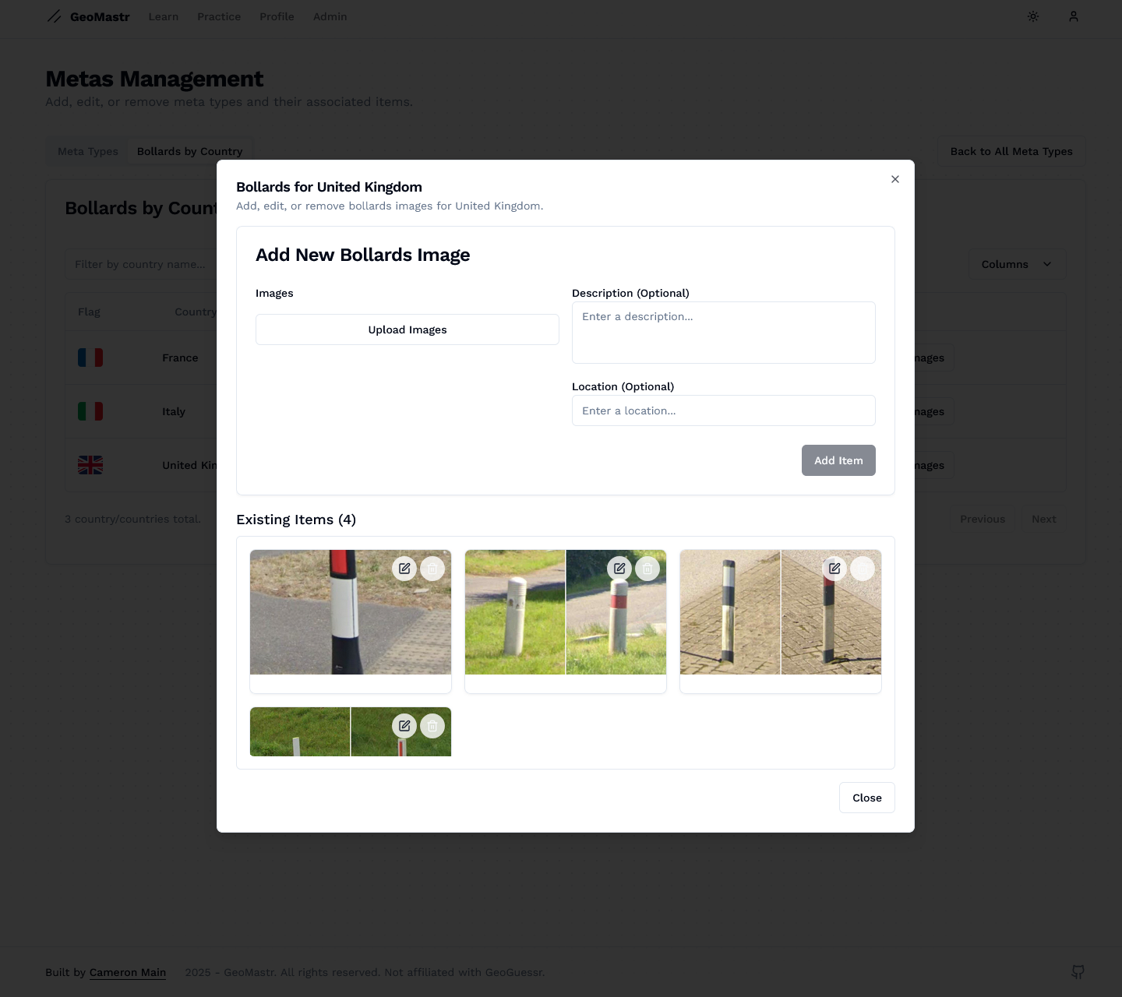Switch to the Meta Types tab
Viewport: 1122px width, 997px height.
click(88, 151)
